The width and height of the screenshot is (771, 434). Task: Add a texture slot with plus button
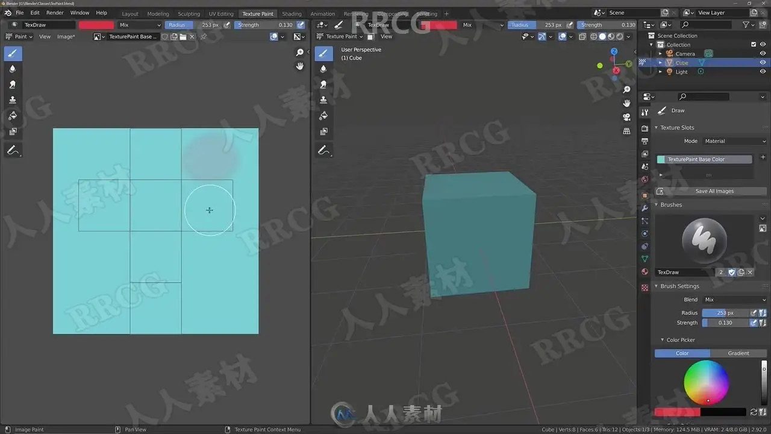click(x=763, y=157)
